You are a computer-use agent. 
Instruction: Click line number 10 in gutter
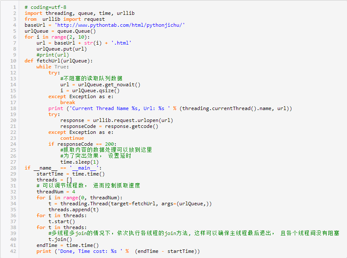pos(13,61)
